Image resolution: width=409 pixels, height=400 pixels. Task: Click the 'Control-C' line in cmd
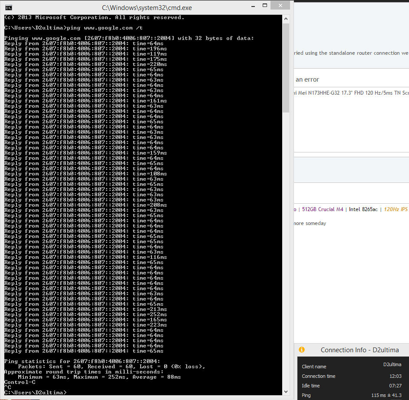click(20, 382)
